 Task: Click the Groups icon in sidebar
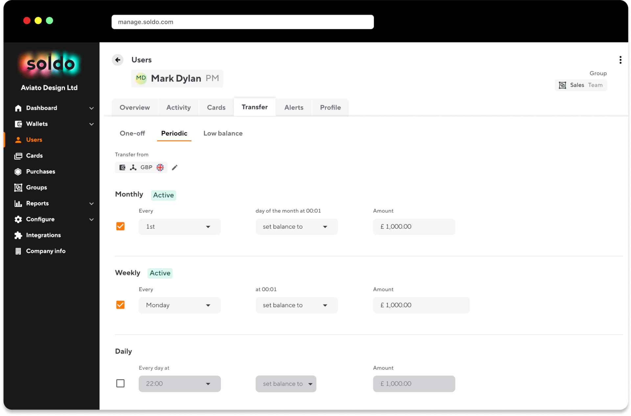click(x=18, y=187)
